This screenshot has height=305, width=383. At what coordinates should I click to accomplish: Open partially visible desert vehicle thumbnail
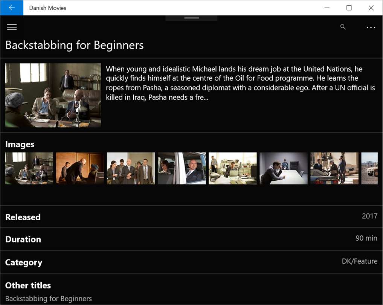(x=369, y=168)
